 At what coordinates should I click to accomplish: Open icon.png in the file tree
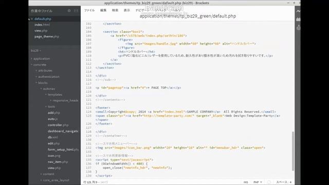54,156
